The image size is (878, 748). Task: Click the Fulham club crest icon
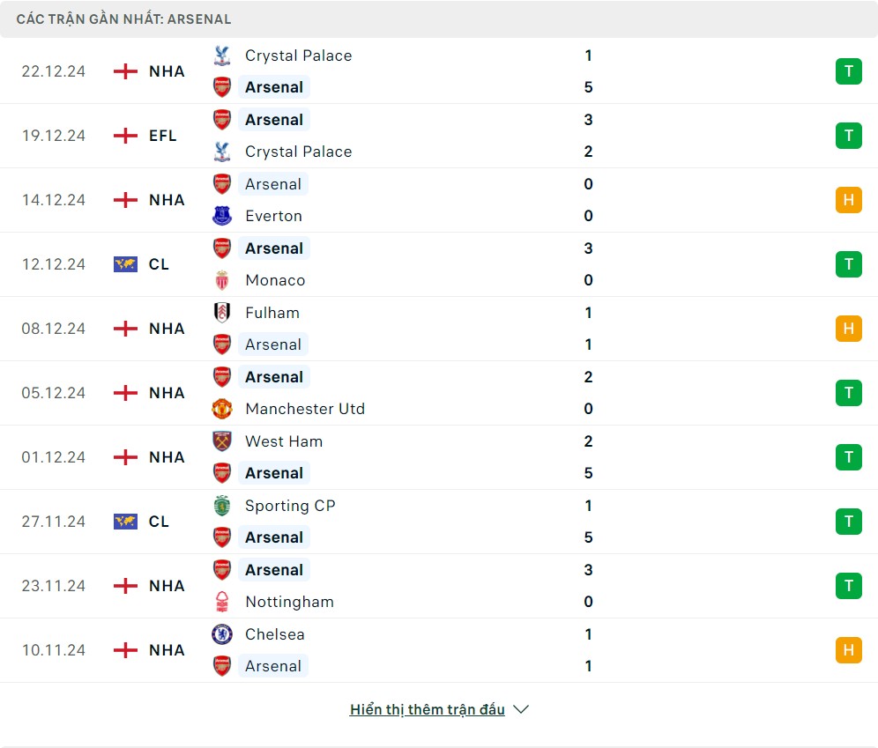222,313
